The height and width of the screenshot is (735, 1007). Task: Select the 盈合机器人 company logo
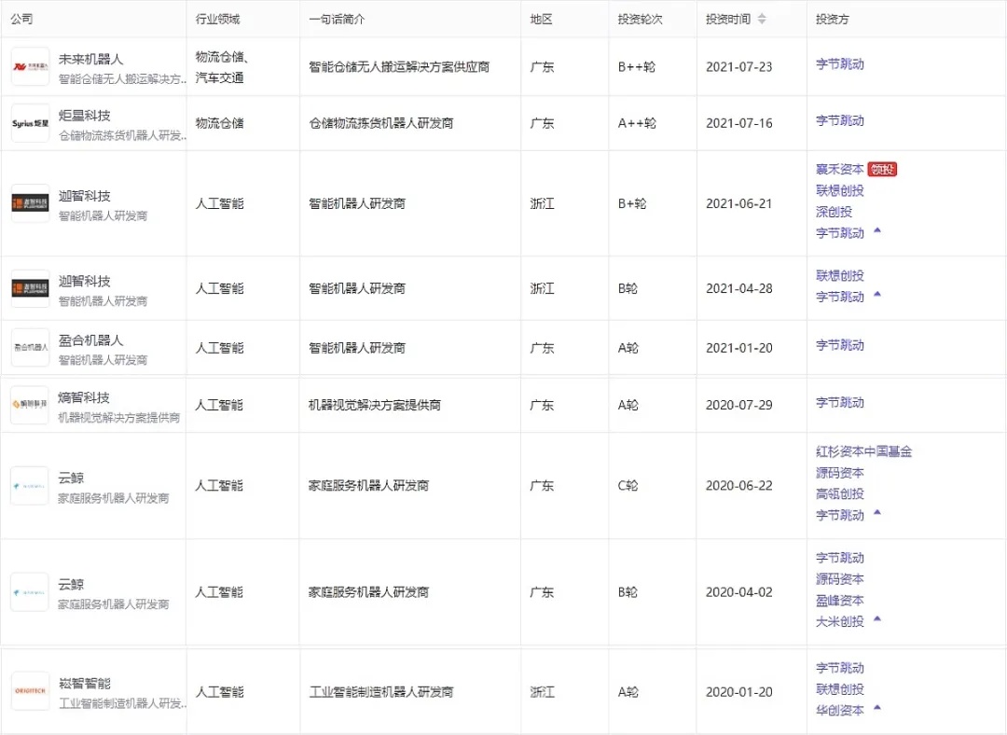pyautogui.click(x=30, y=348)
